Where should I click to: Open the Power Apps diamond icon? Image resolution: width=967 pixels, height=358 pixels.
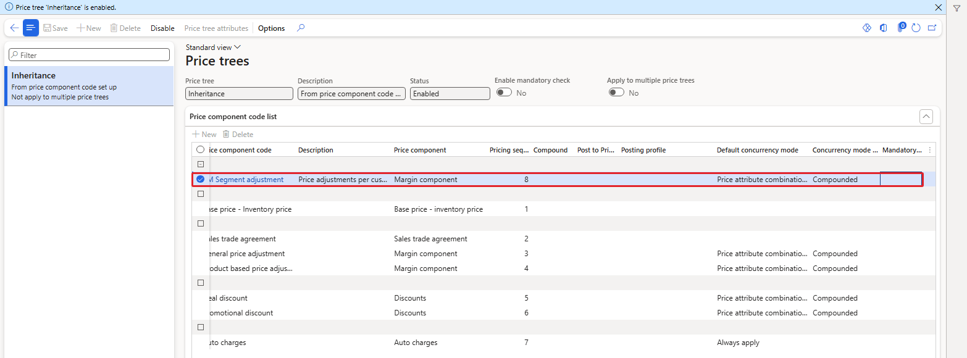click(866, 28)
